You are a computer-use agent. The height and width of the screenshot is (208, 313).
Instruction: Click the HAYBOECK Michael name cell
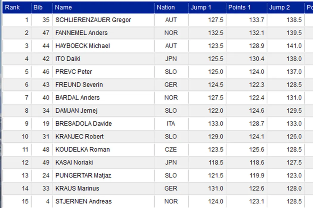click(x=83, y=46)
